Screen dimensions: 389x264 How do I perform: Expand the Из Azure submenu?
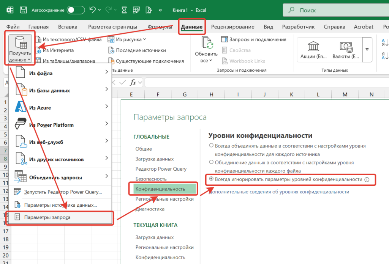107,107
